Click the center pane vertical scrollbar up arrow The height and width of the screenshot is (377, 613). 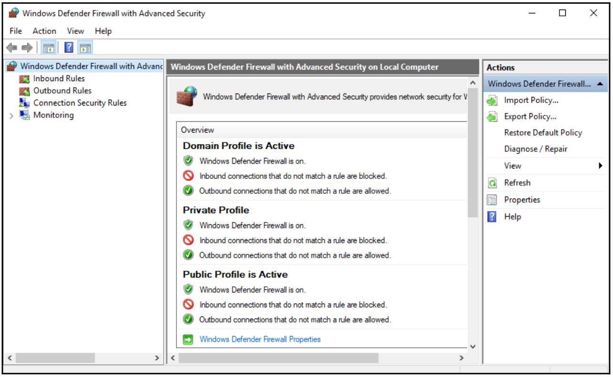(472, 84)
